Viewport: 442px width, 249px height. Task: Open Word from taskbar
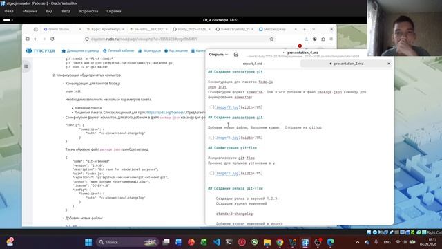tap(178, 242)
